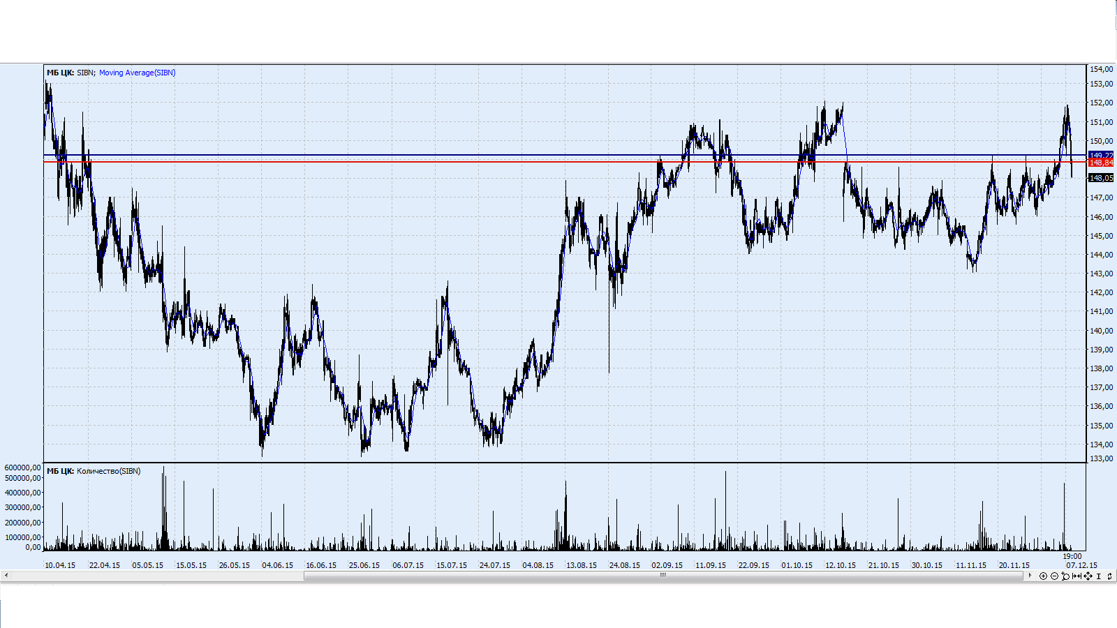Click the vertical auto-scale arrows icon
This screenshot has width=1117, height=628.
click(1109, 576)
